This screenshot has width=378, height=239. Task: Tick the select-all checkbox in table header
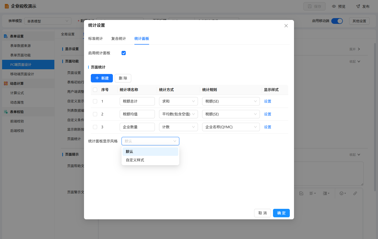click(x=95, y=90)
